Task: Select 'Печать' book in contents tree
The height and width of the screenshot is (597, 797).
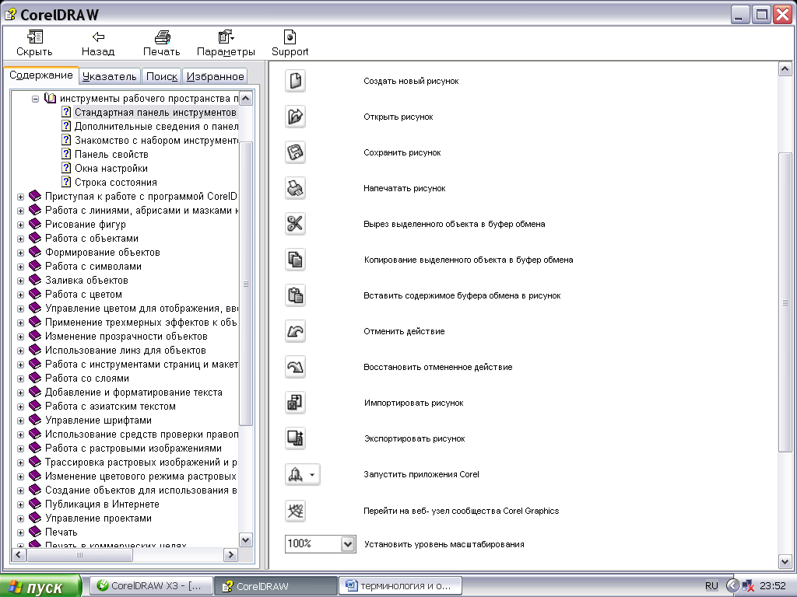Action: click(x=61, y=532)
